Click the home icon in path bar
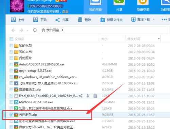This screenshot has height=129, width=170. click(43, 30)
